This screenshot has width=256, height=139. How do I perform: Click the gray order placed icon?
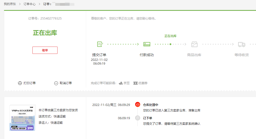click(x=137, y=118)
